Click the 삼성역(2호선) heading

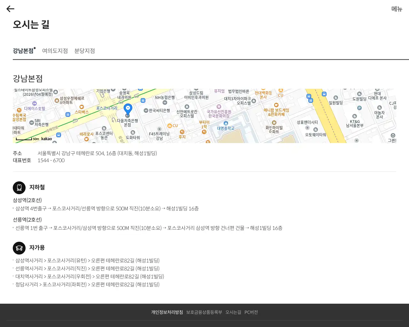(x=27, y=200)
